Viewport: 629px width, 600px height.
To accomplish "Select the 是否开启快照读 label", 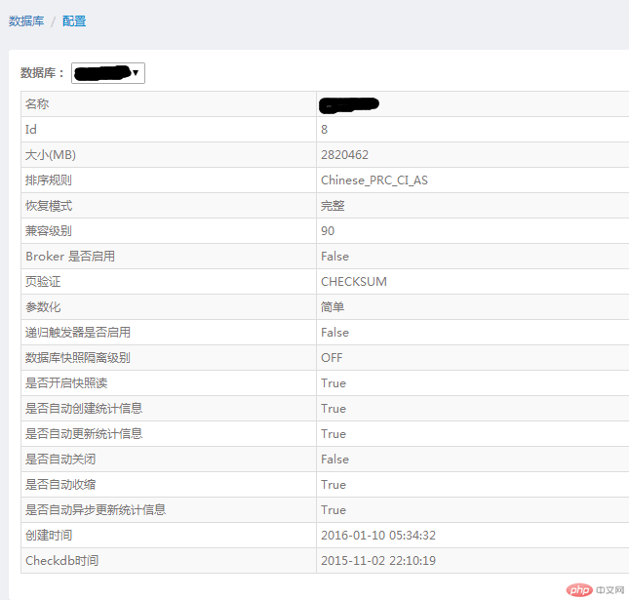I will tap(66, 382).
